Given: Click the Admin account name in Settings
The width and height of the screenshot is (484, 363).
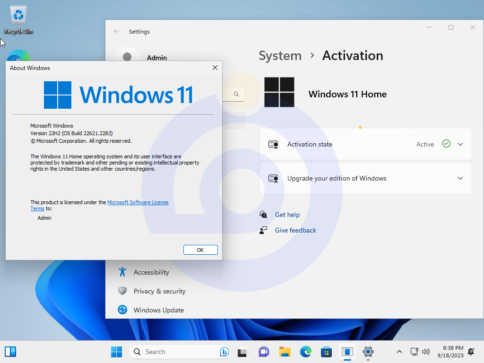Looking at the screenshot, I should point(157,58).
